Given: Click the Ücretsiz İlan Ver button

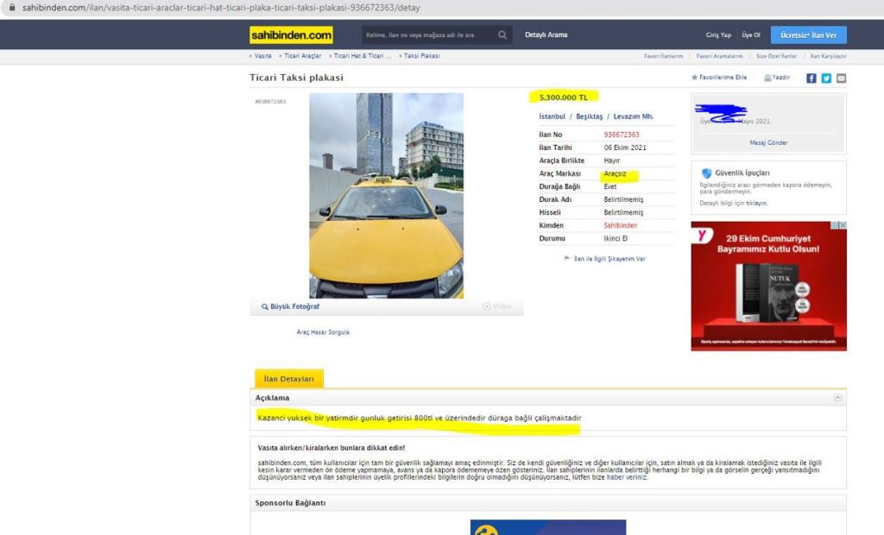Looking at the screenshot, I should (808, 35).
